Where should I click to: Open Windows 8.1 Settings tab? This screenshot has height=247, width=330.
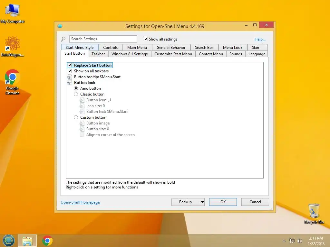[x=130, y=54]
